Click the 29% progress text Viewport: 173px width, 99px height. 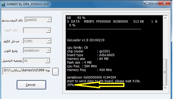pos(71,85)
